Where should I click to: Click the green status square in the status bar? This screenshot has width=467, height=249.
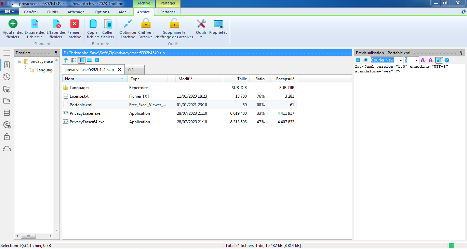click(451, 246)
